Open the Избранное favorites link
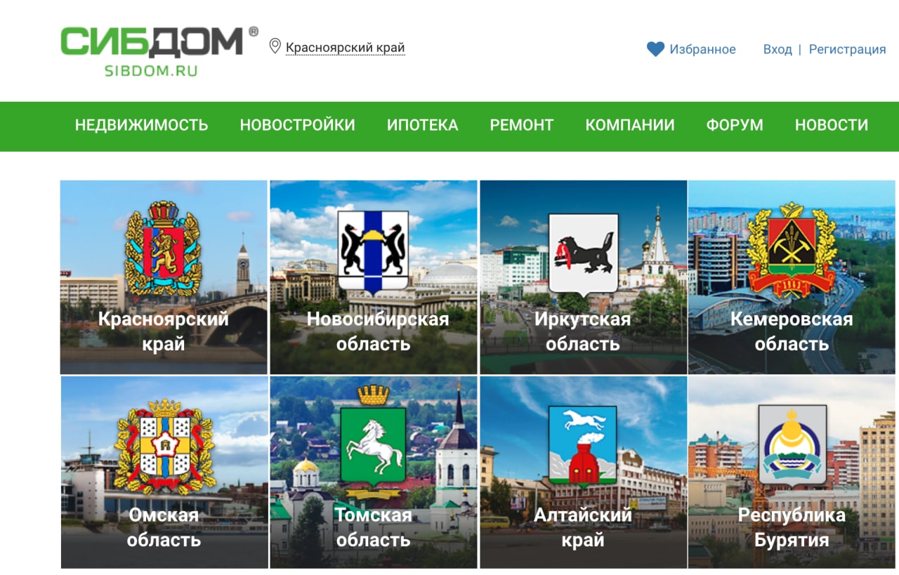The width and height of the screenshot is (899, 575). tap(702, 49)
